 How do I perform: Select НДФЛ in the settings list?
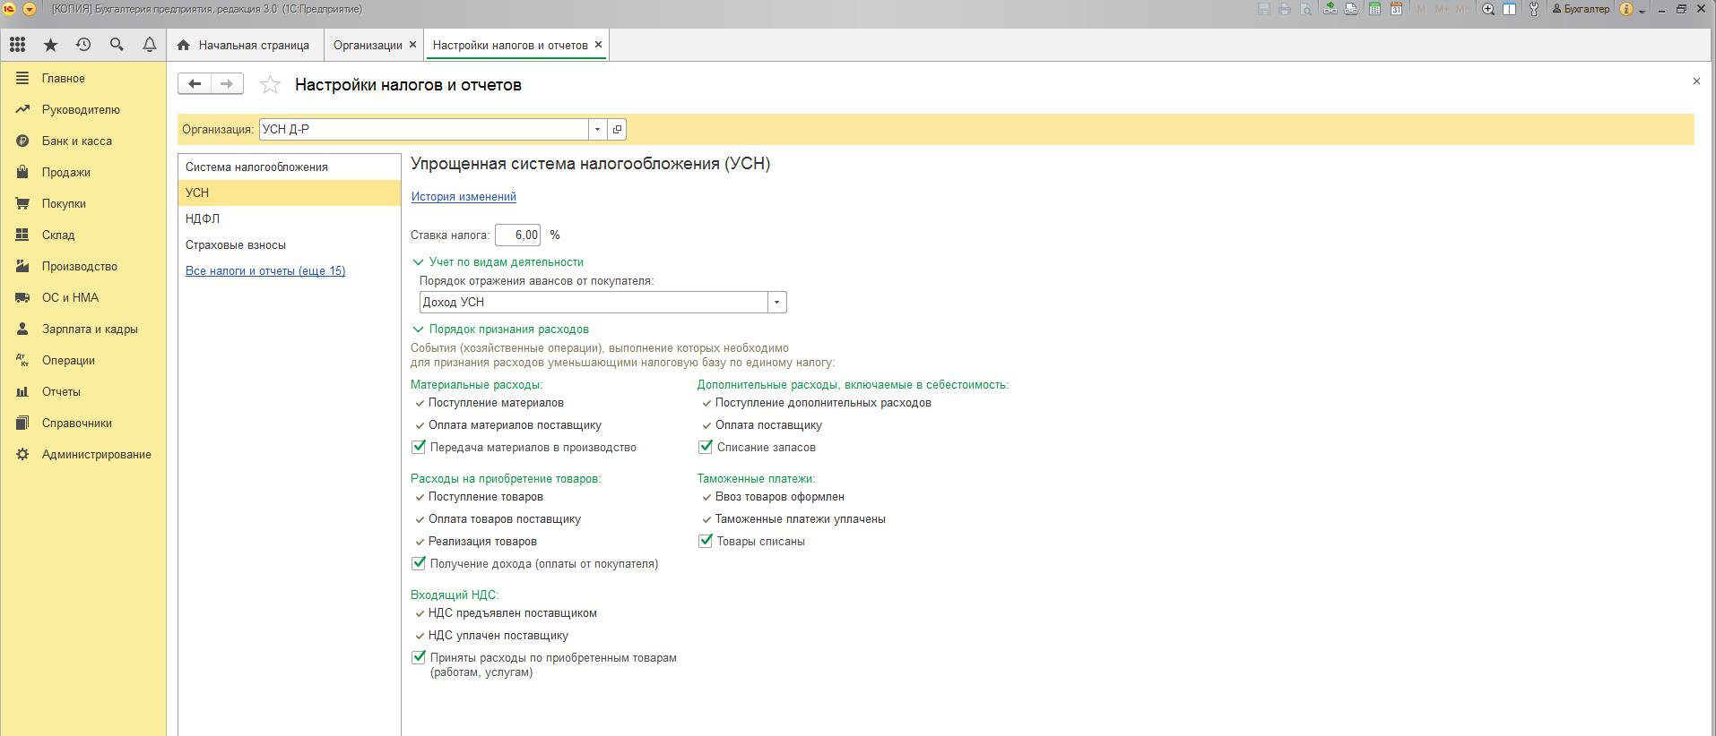(x=203, y=218)
